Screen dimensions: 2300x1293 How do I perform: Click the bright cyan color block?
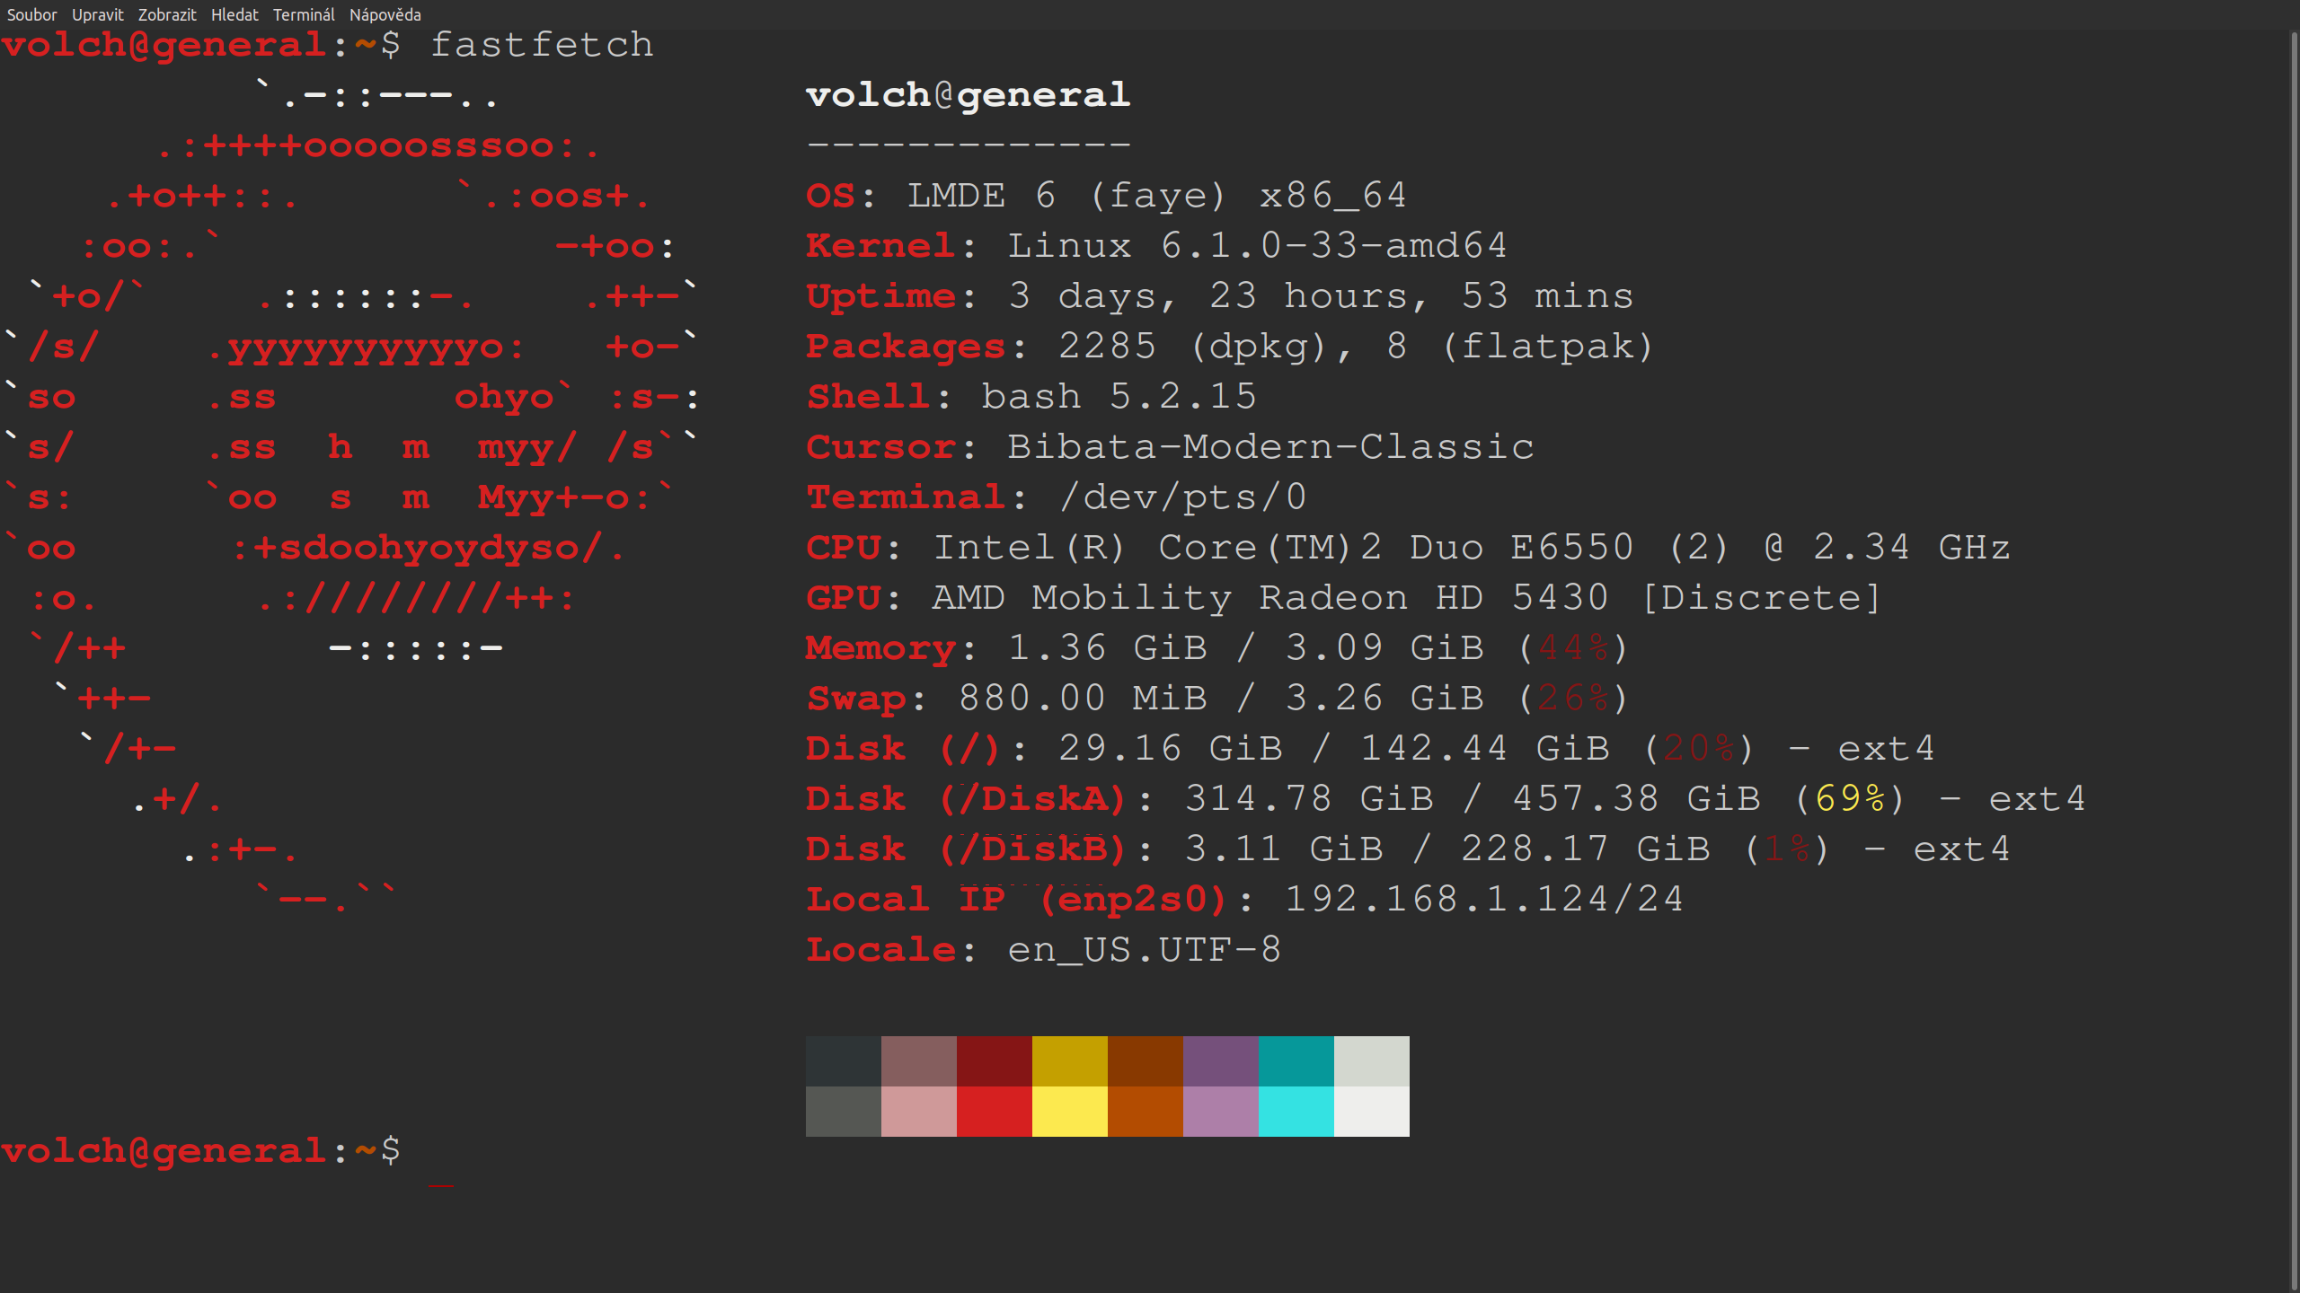coord(1296,1112)
